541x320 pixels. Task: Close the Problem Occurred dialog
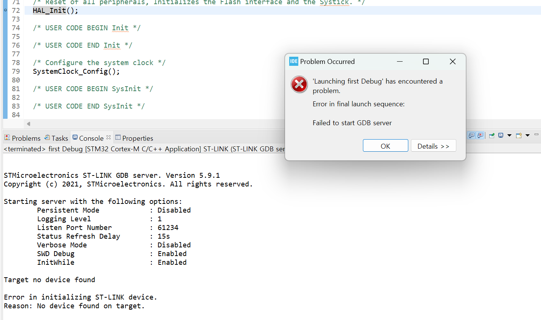(453, 61)
